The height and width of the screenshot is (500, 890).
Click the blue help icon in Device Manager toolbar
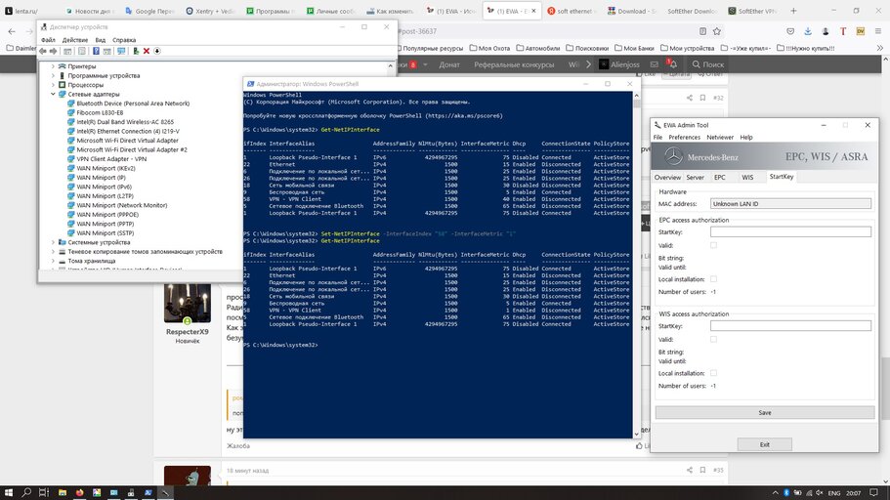click(x=96, y=51)
